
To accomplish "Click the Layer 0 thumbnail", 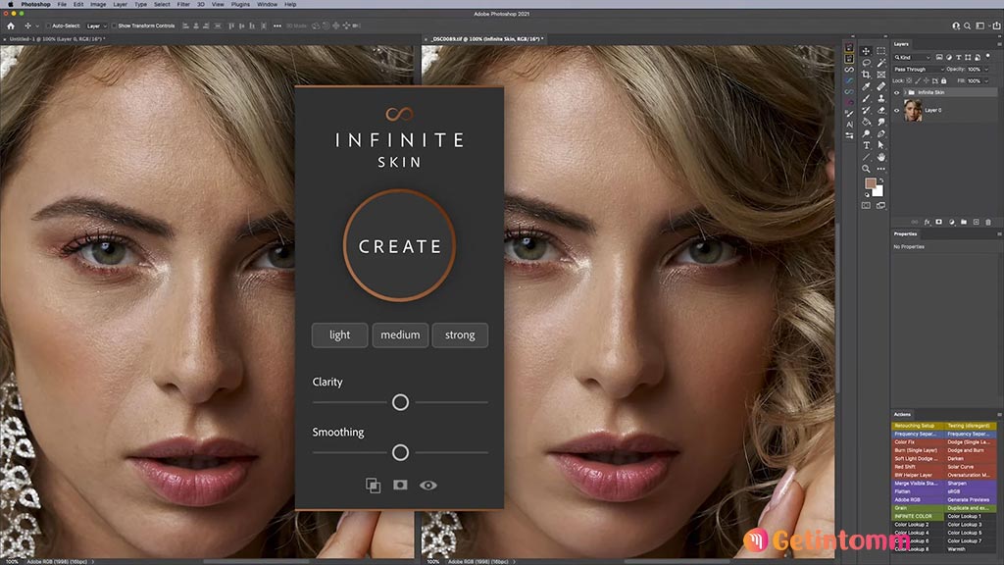I will pos(913,110).
